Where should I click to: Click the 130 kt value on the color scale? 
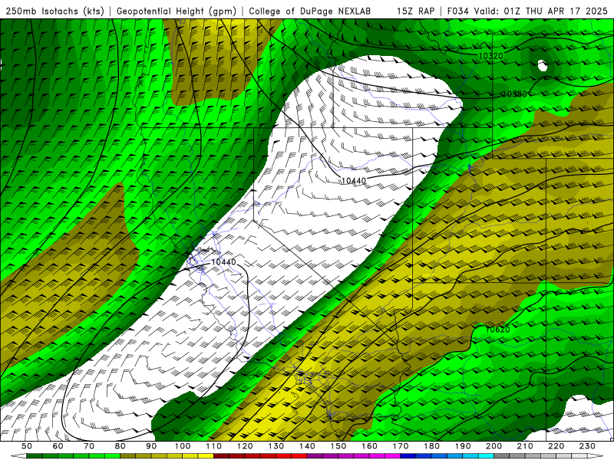tap(276, 446)
